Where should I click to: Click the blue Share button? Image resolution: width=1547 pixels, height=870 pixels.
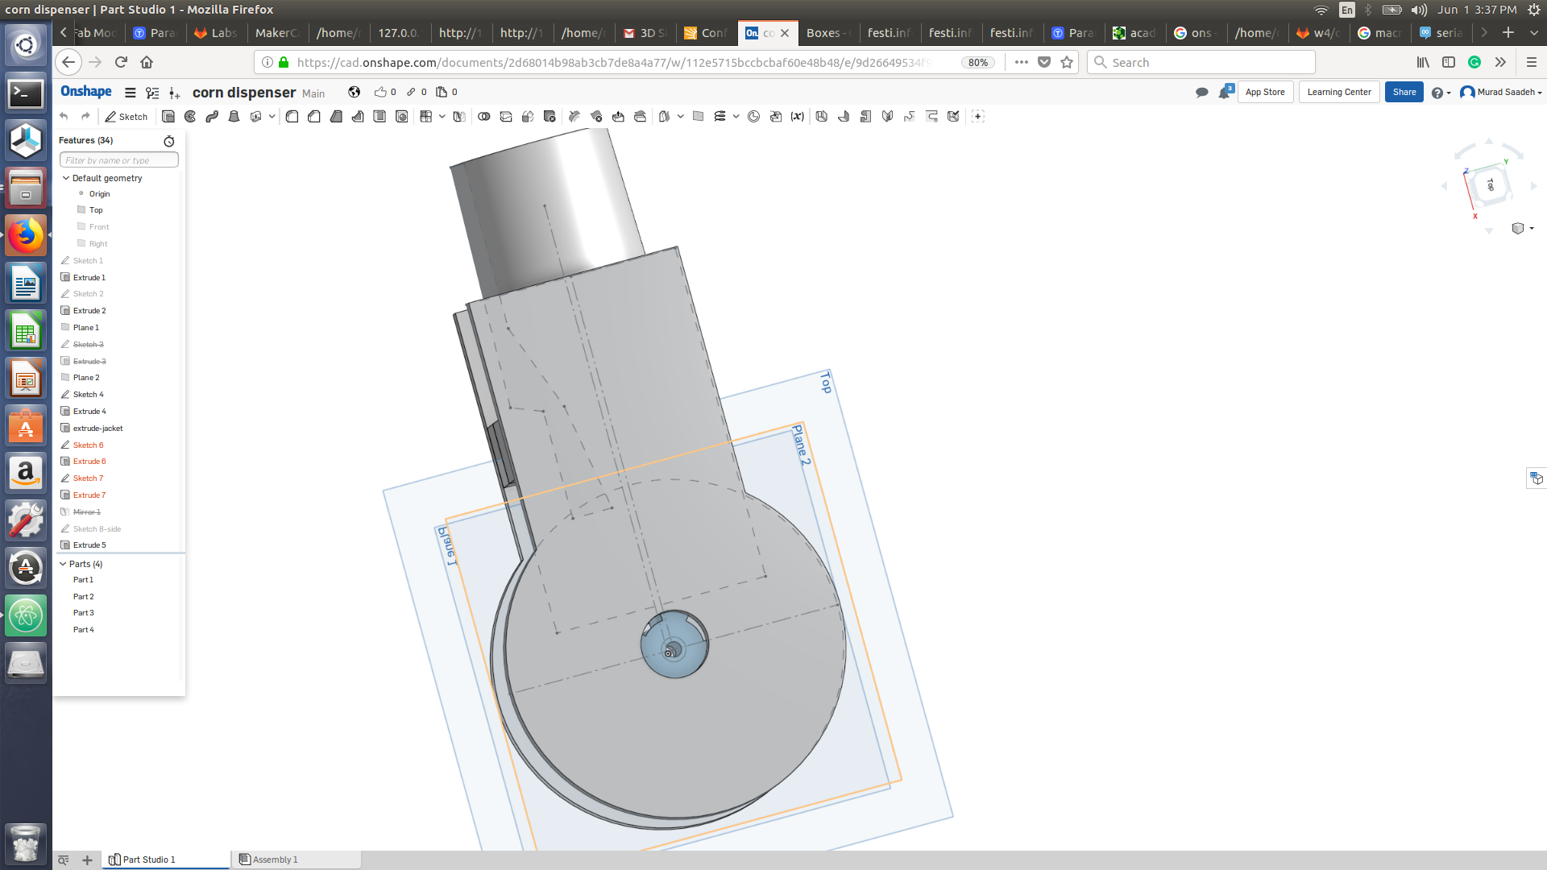pyautogui.click(x=1404, y=93)
